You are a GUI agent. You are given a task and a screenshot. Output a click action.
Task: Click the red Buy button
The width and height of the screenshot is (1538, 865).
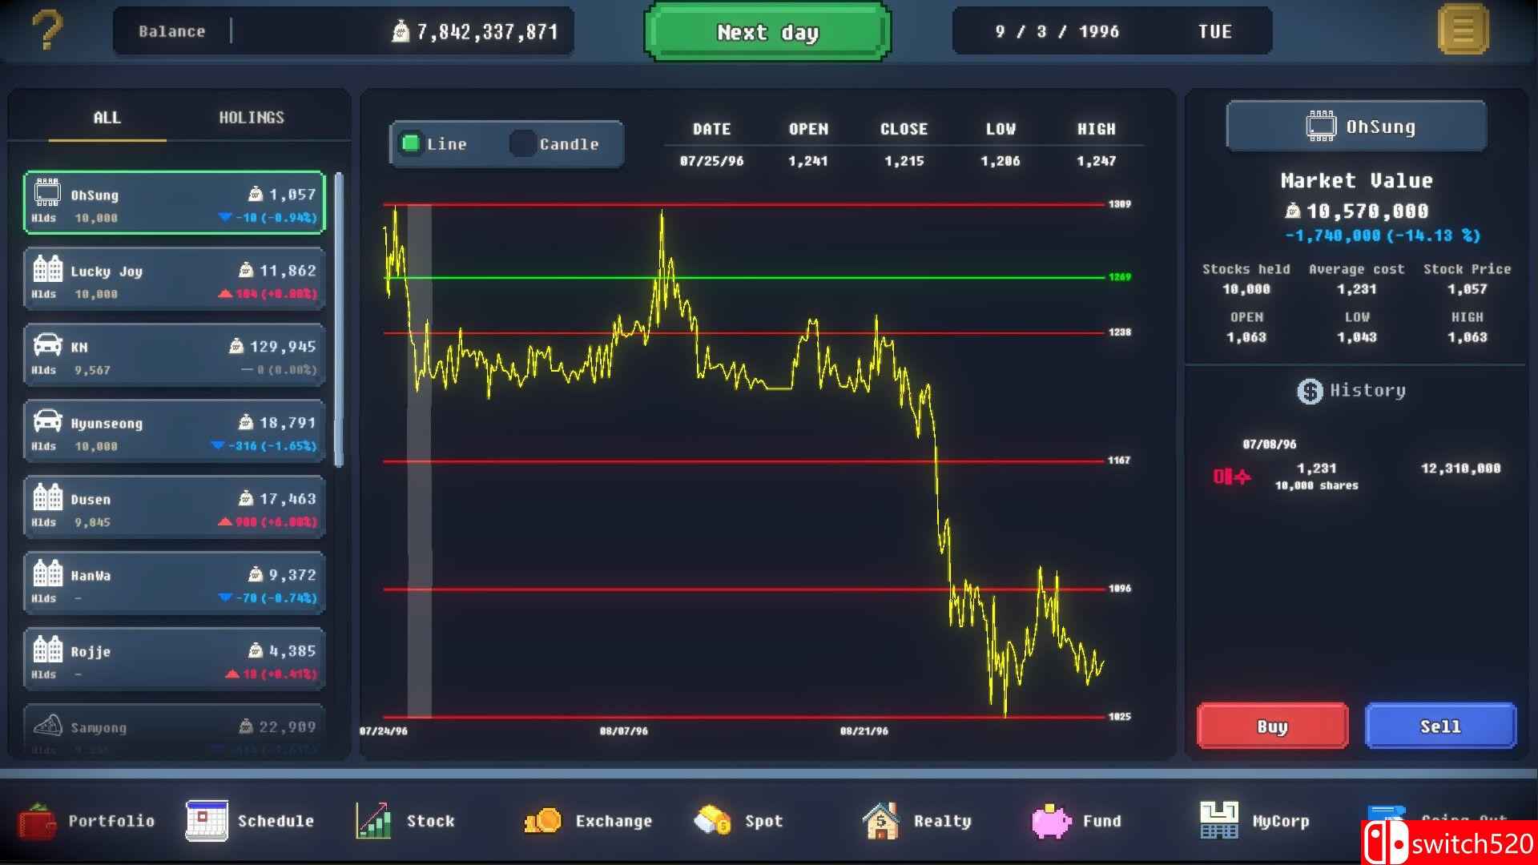point(1272,726)
